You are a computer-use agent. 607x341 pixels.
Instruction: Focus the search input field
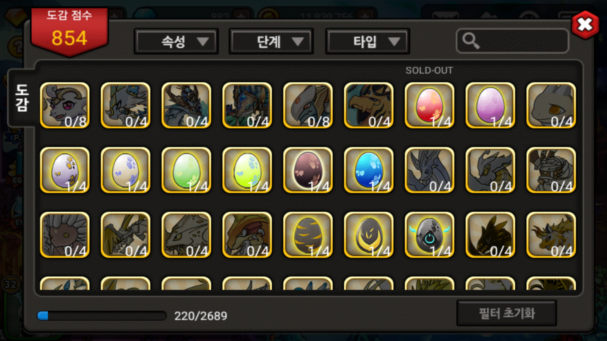[x=512, y=41]
